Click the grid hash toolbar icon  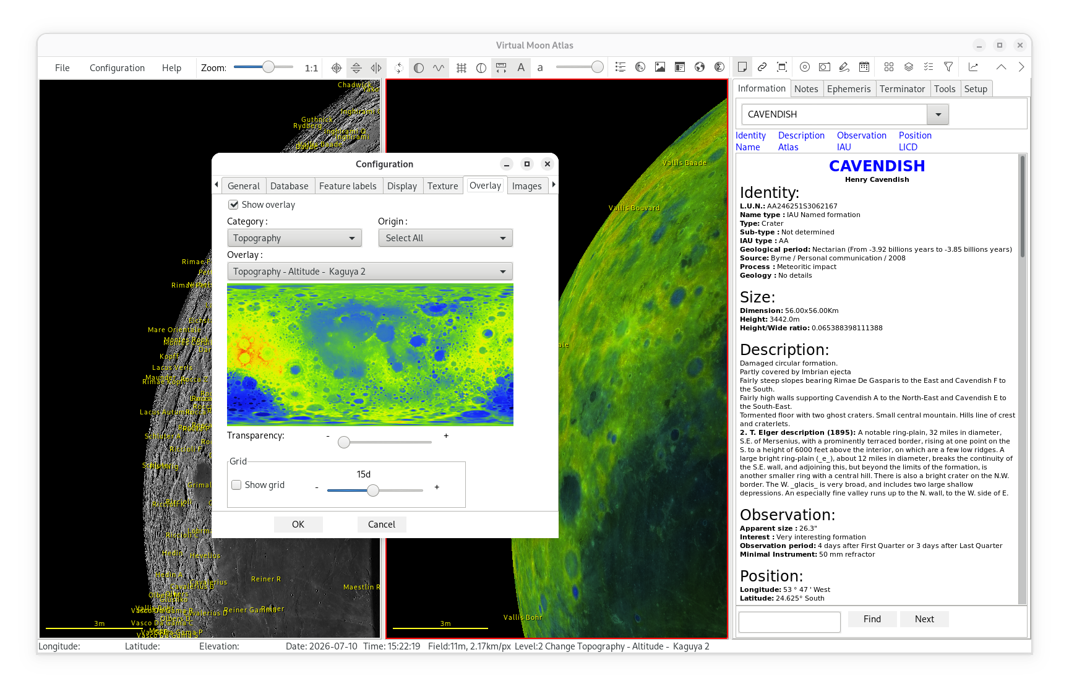pos(462,67)
